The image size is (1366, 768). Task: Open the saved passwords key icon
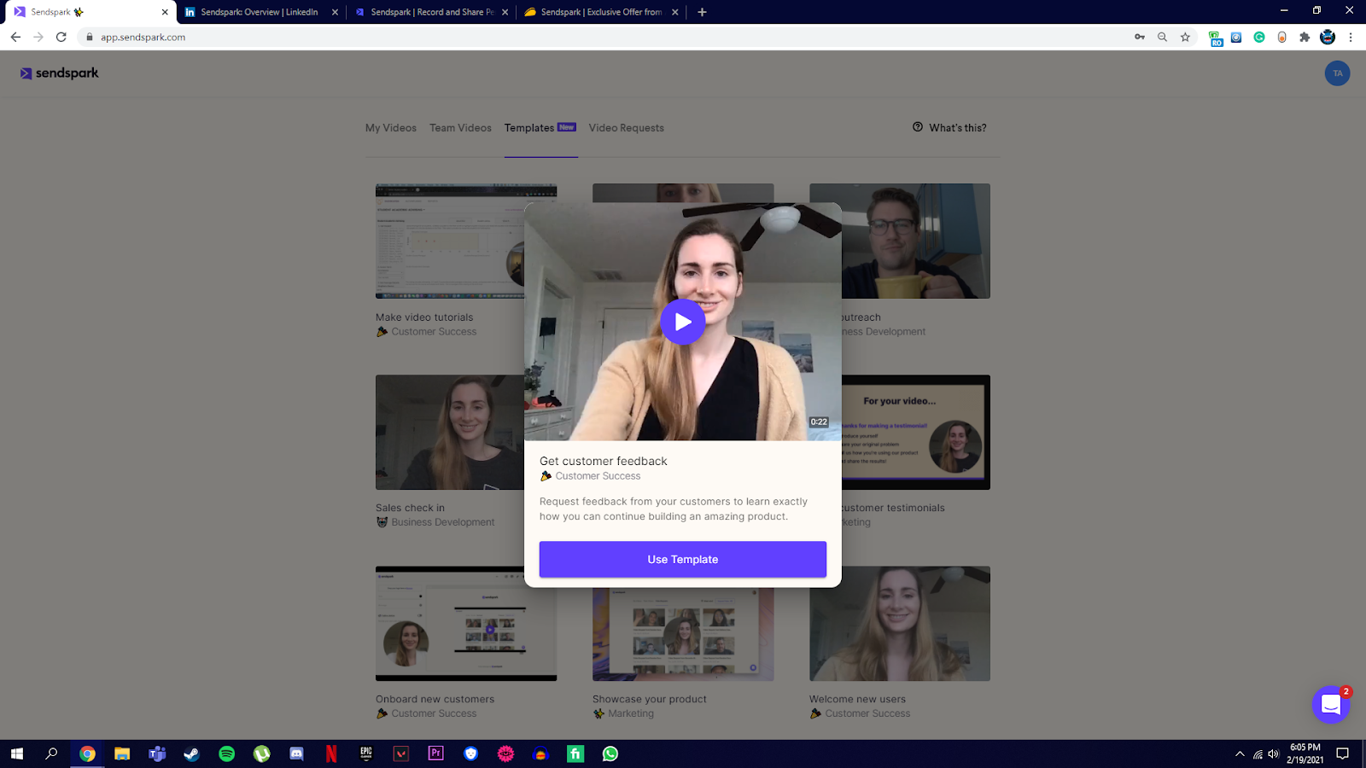(1140, 37)
